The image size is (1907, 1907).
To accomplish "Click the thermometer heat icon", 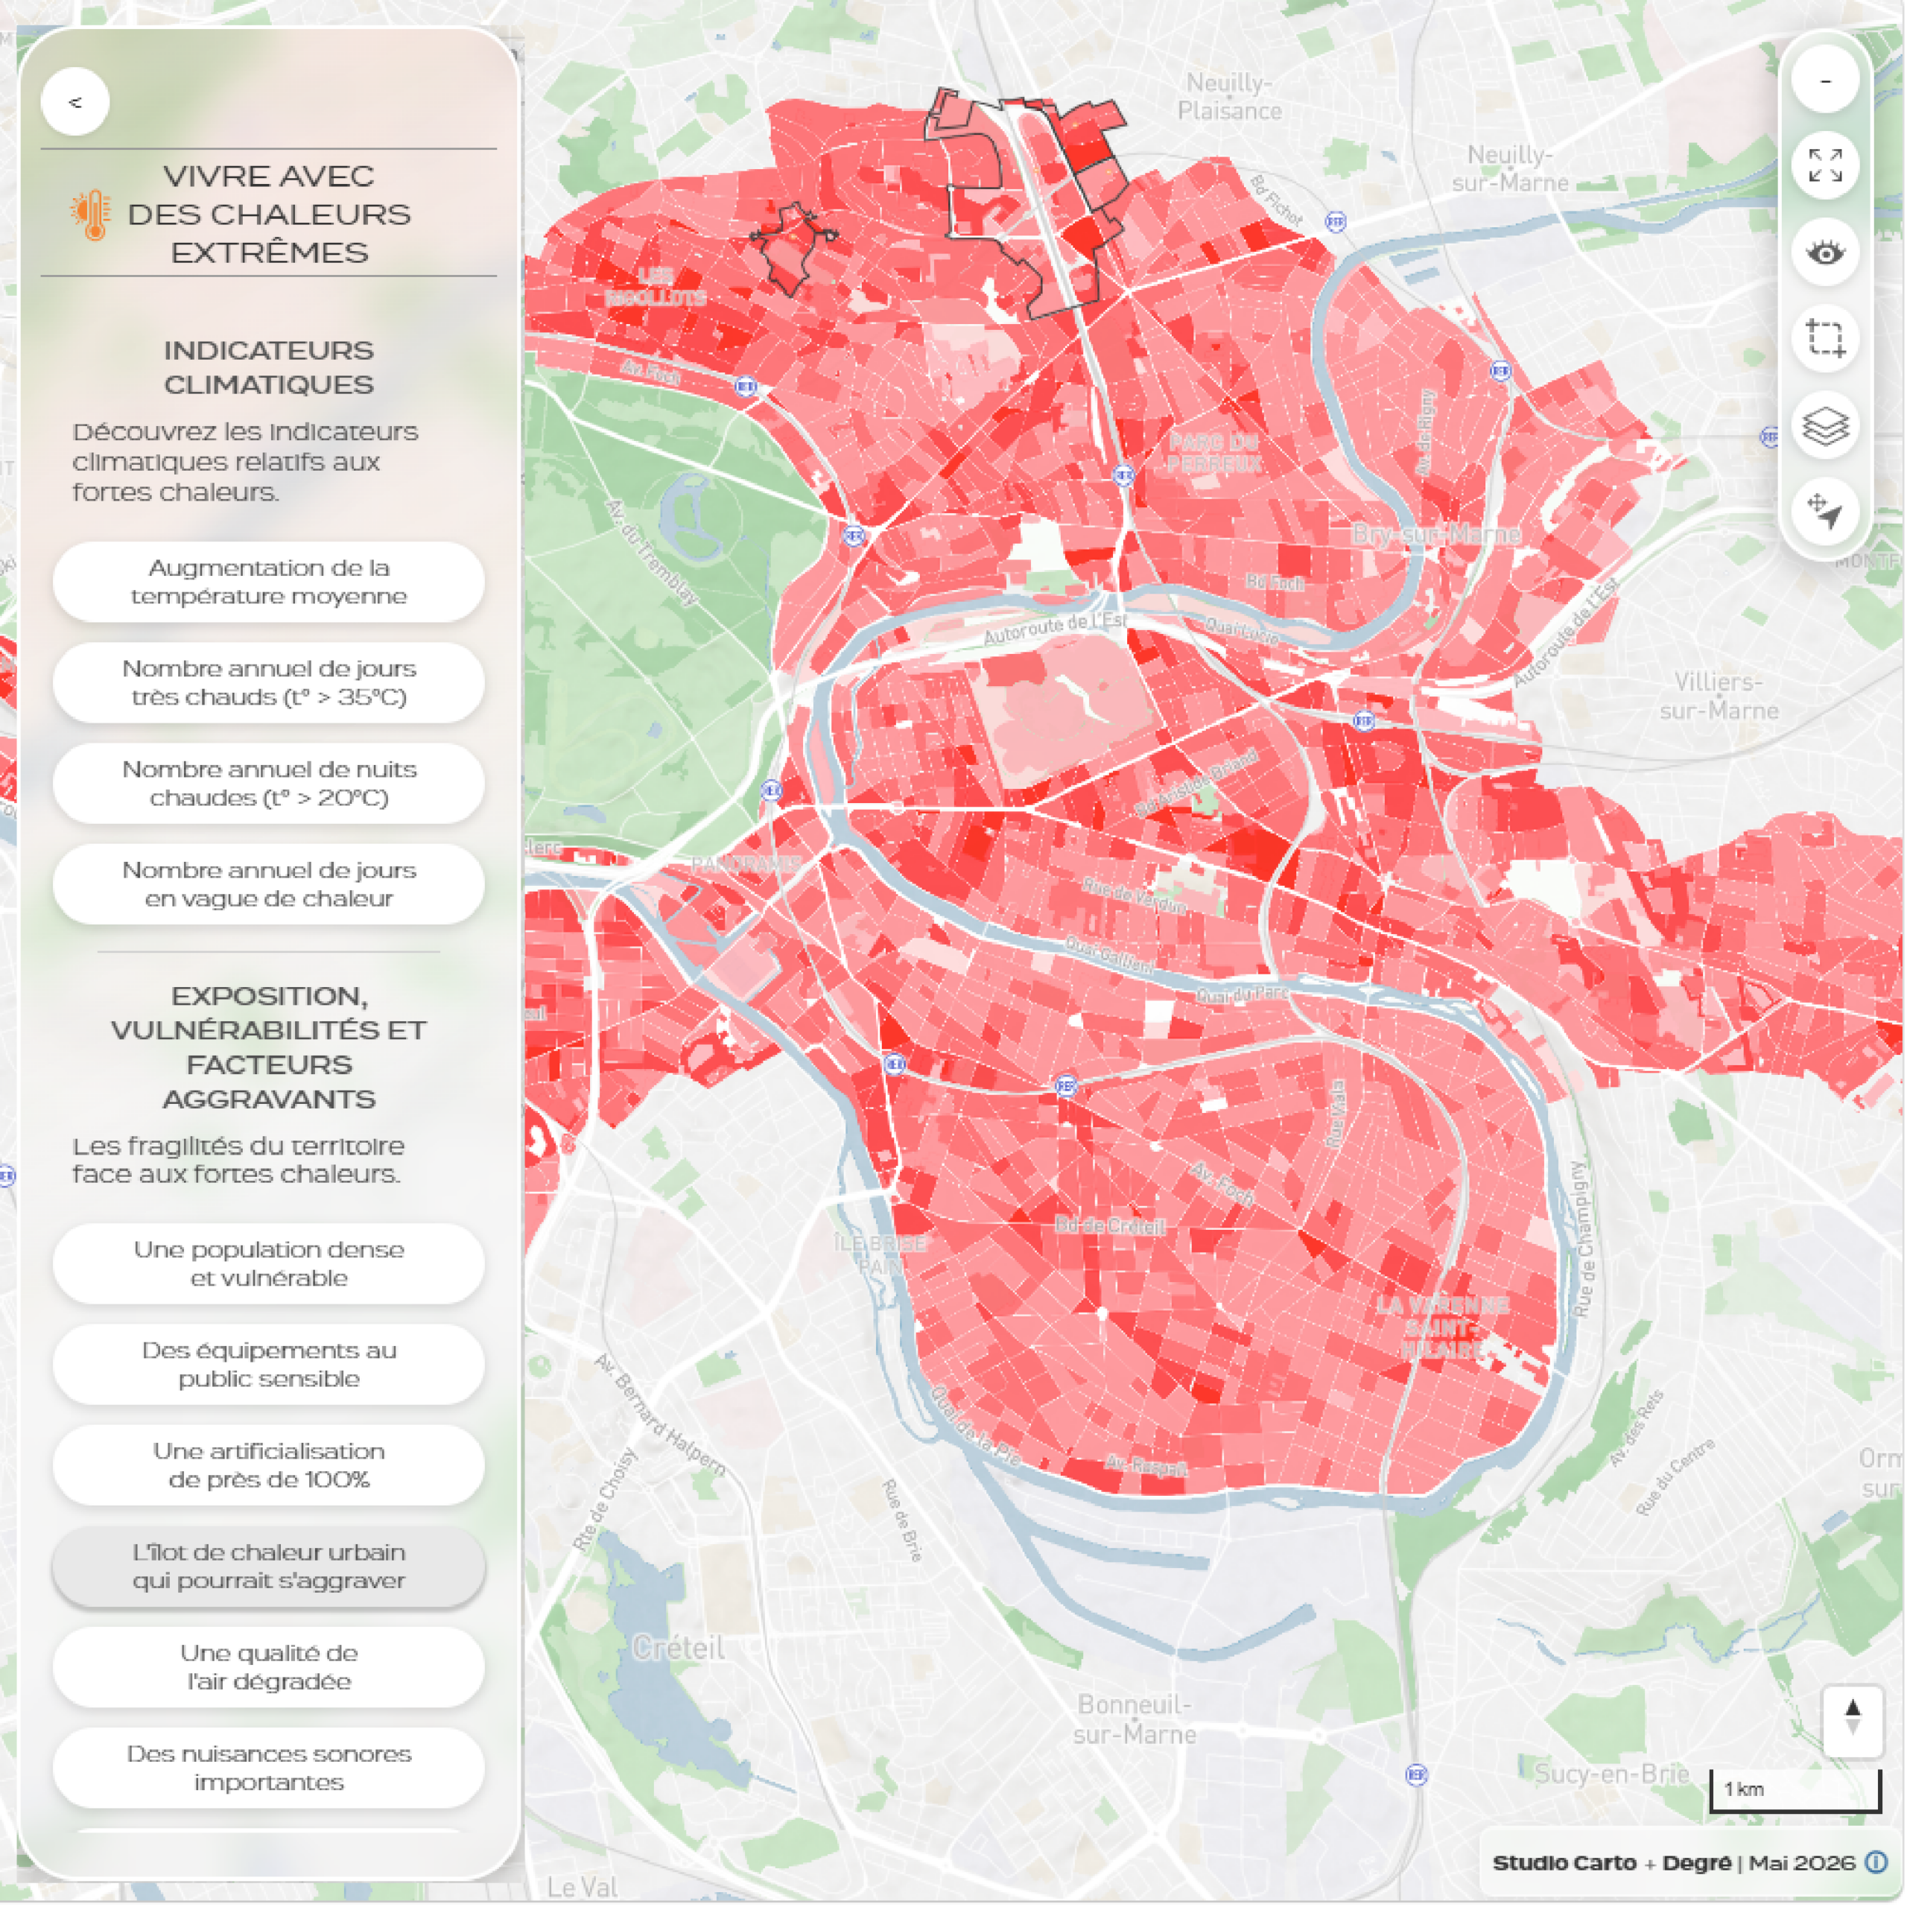I will 91,215.
